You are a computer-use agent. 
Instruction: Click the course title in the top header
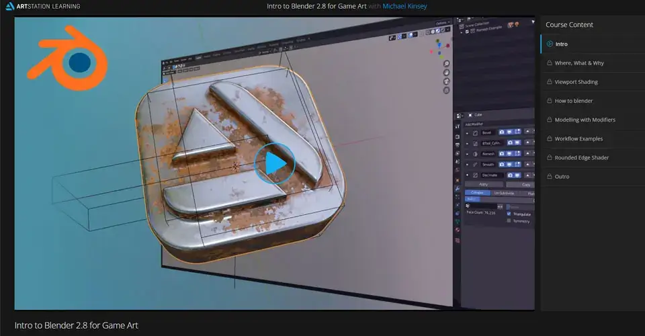[316, 6]
